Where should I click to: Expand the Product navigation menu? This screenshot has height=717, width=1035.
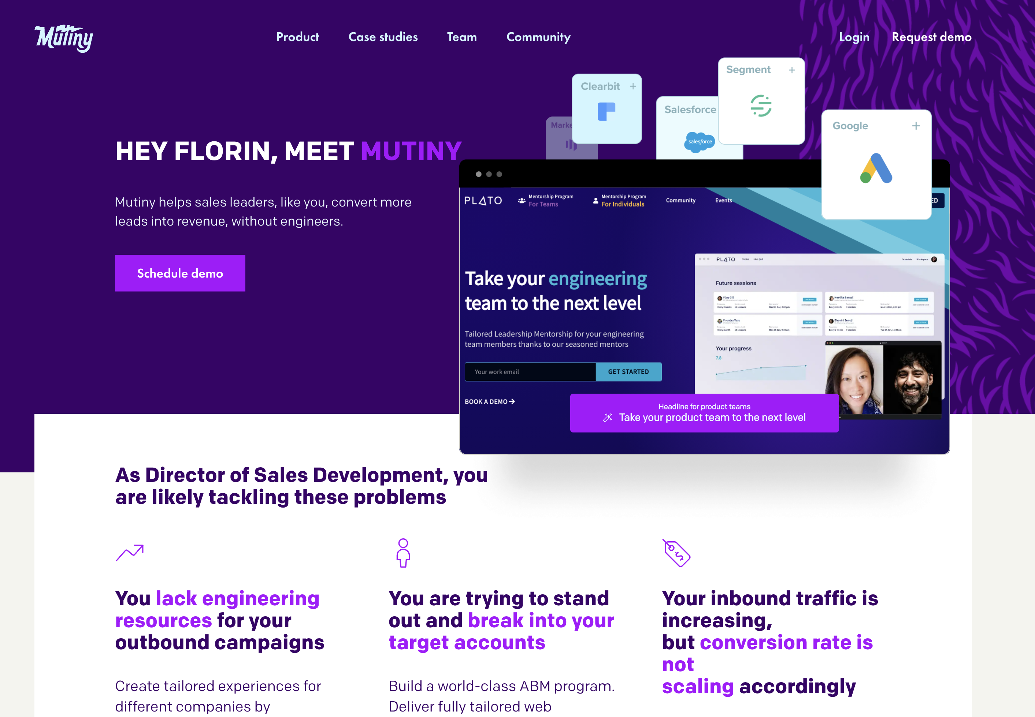[x=297, y=37]
